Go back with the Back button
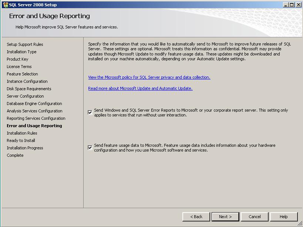The image size is (303, 227). tap(196, 217)
